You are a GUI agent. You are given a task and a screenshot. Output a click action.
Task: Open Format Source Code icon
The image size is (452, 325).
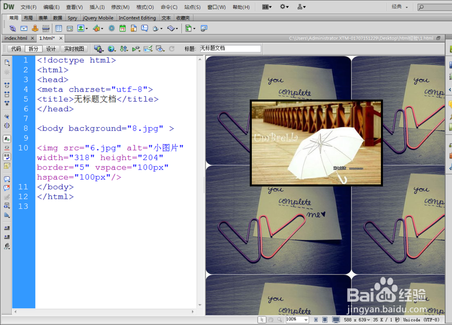(x=7, y=246)
